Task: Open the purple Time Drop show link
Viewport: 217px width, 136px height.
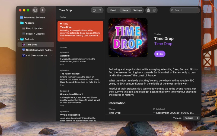Action: pos(163,44)
